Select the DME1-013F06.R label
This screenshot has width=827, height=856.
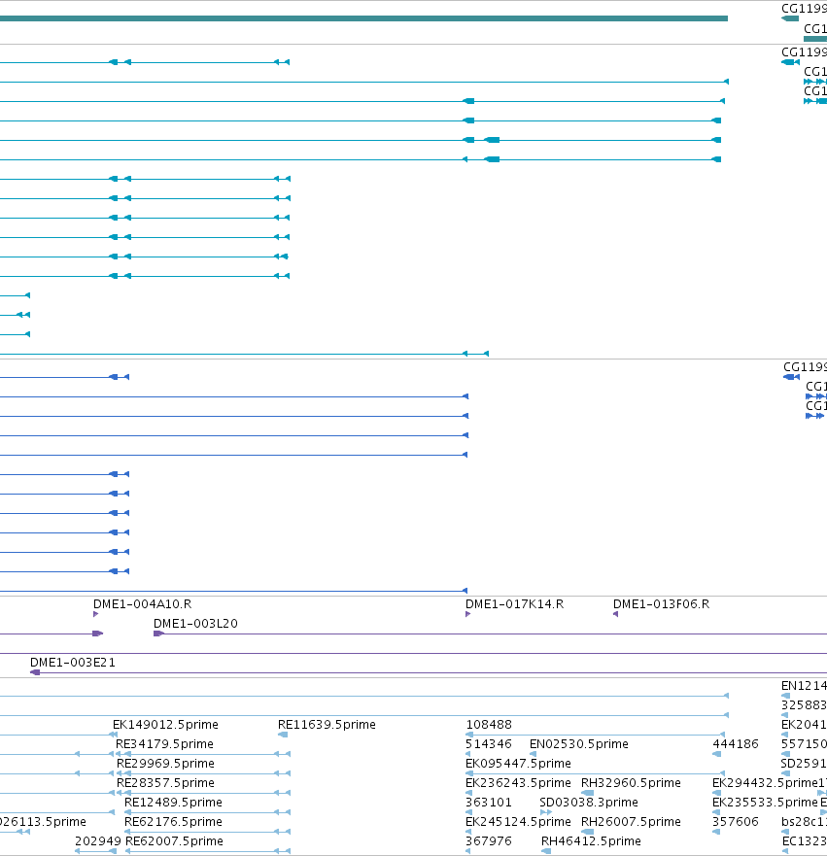(661, 604)
